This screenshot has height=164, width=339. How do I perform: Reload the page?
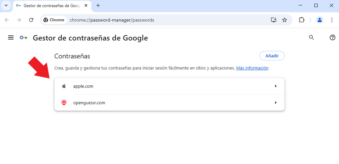31,20
